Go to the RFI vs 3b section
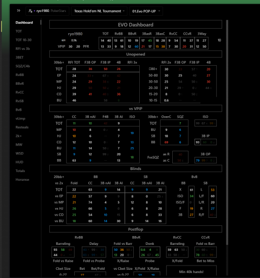Viewport: 260px width, 278px height. click(x=23, y=49)
